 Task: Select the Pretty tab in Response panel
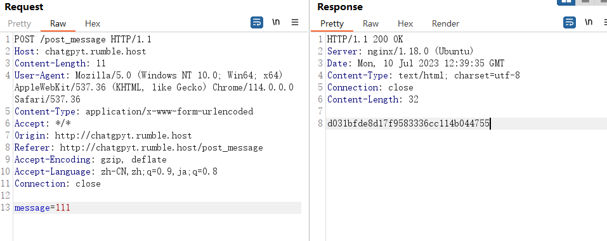(332, 23)
